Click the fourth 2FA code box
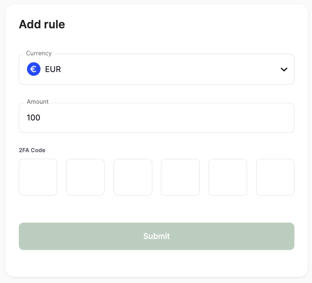This screenshot has width=312, height=283. point(180,177)
